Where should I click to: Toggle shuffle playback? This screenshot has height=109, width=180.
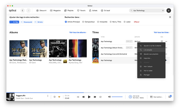pos(78,97)
